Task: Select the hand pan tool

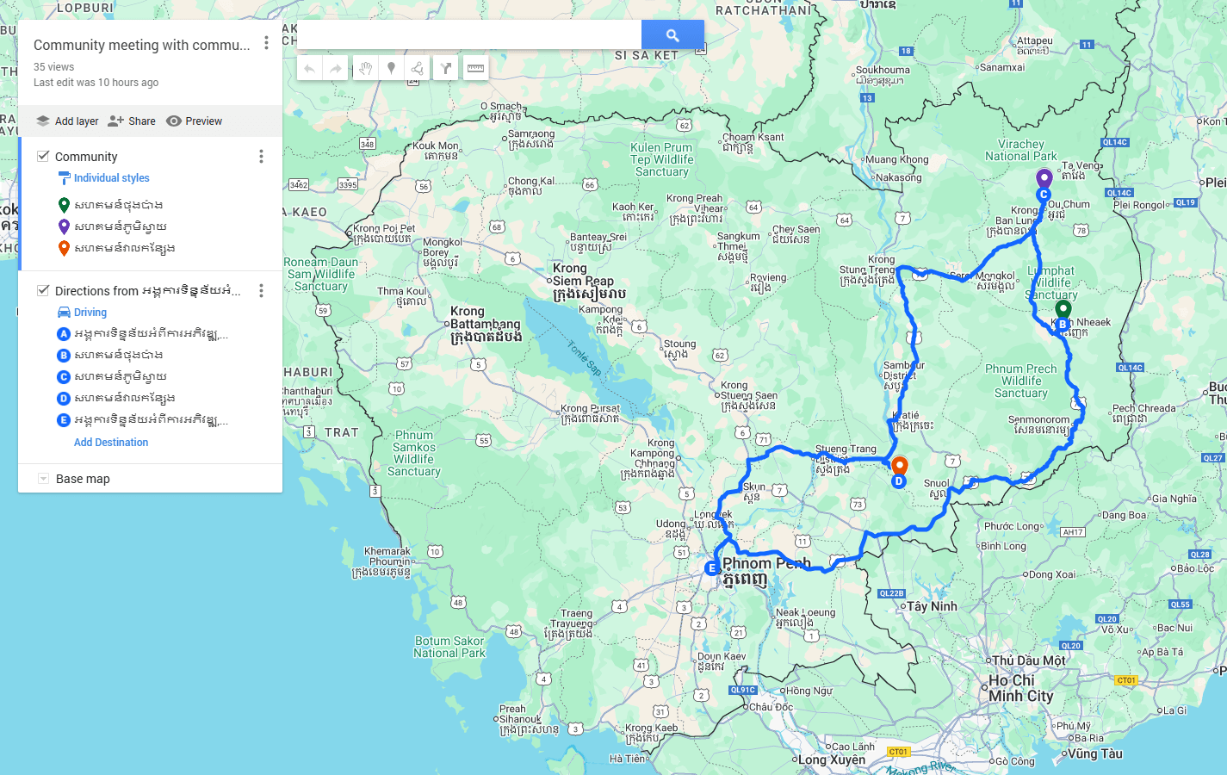Action: tap(365, 68)
